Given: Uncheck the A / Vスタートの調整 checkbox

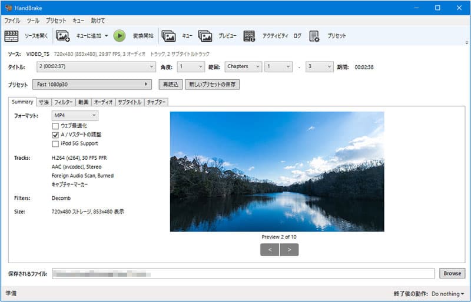Looking at the screenshot, I should pos(55,135).
